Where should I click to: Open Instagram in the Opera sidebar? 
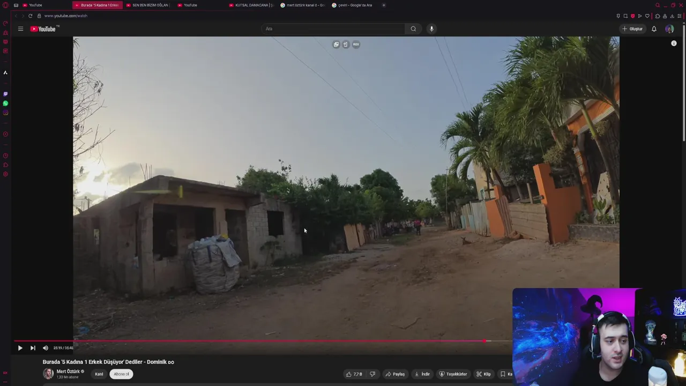5,113
